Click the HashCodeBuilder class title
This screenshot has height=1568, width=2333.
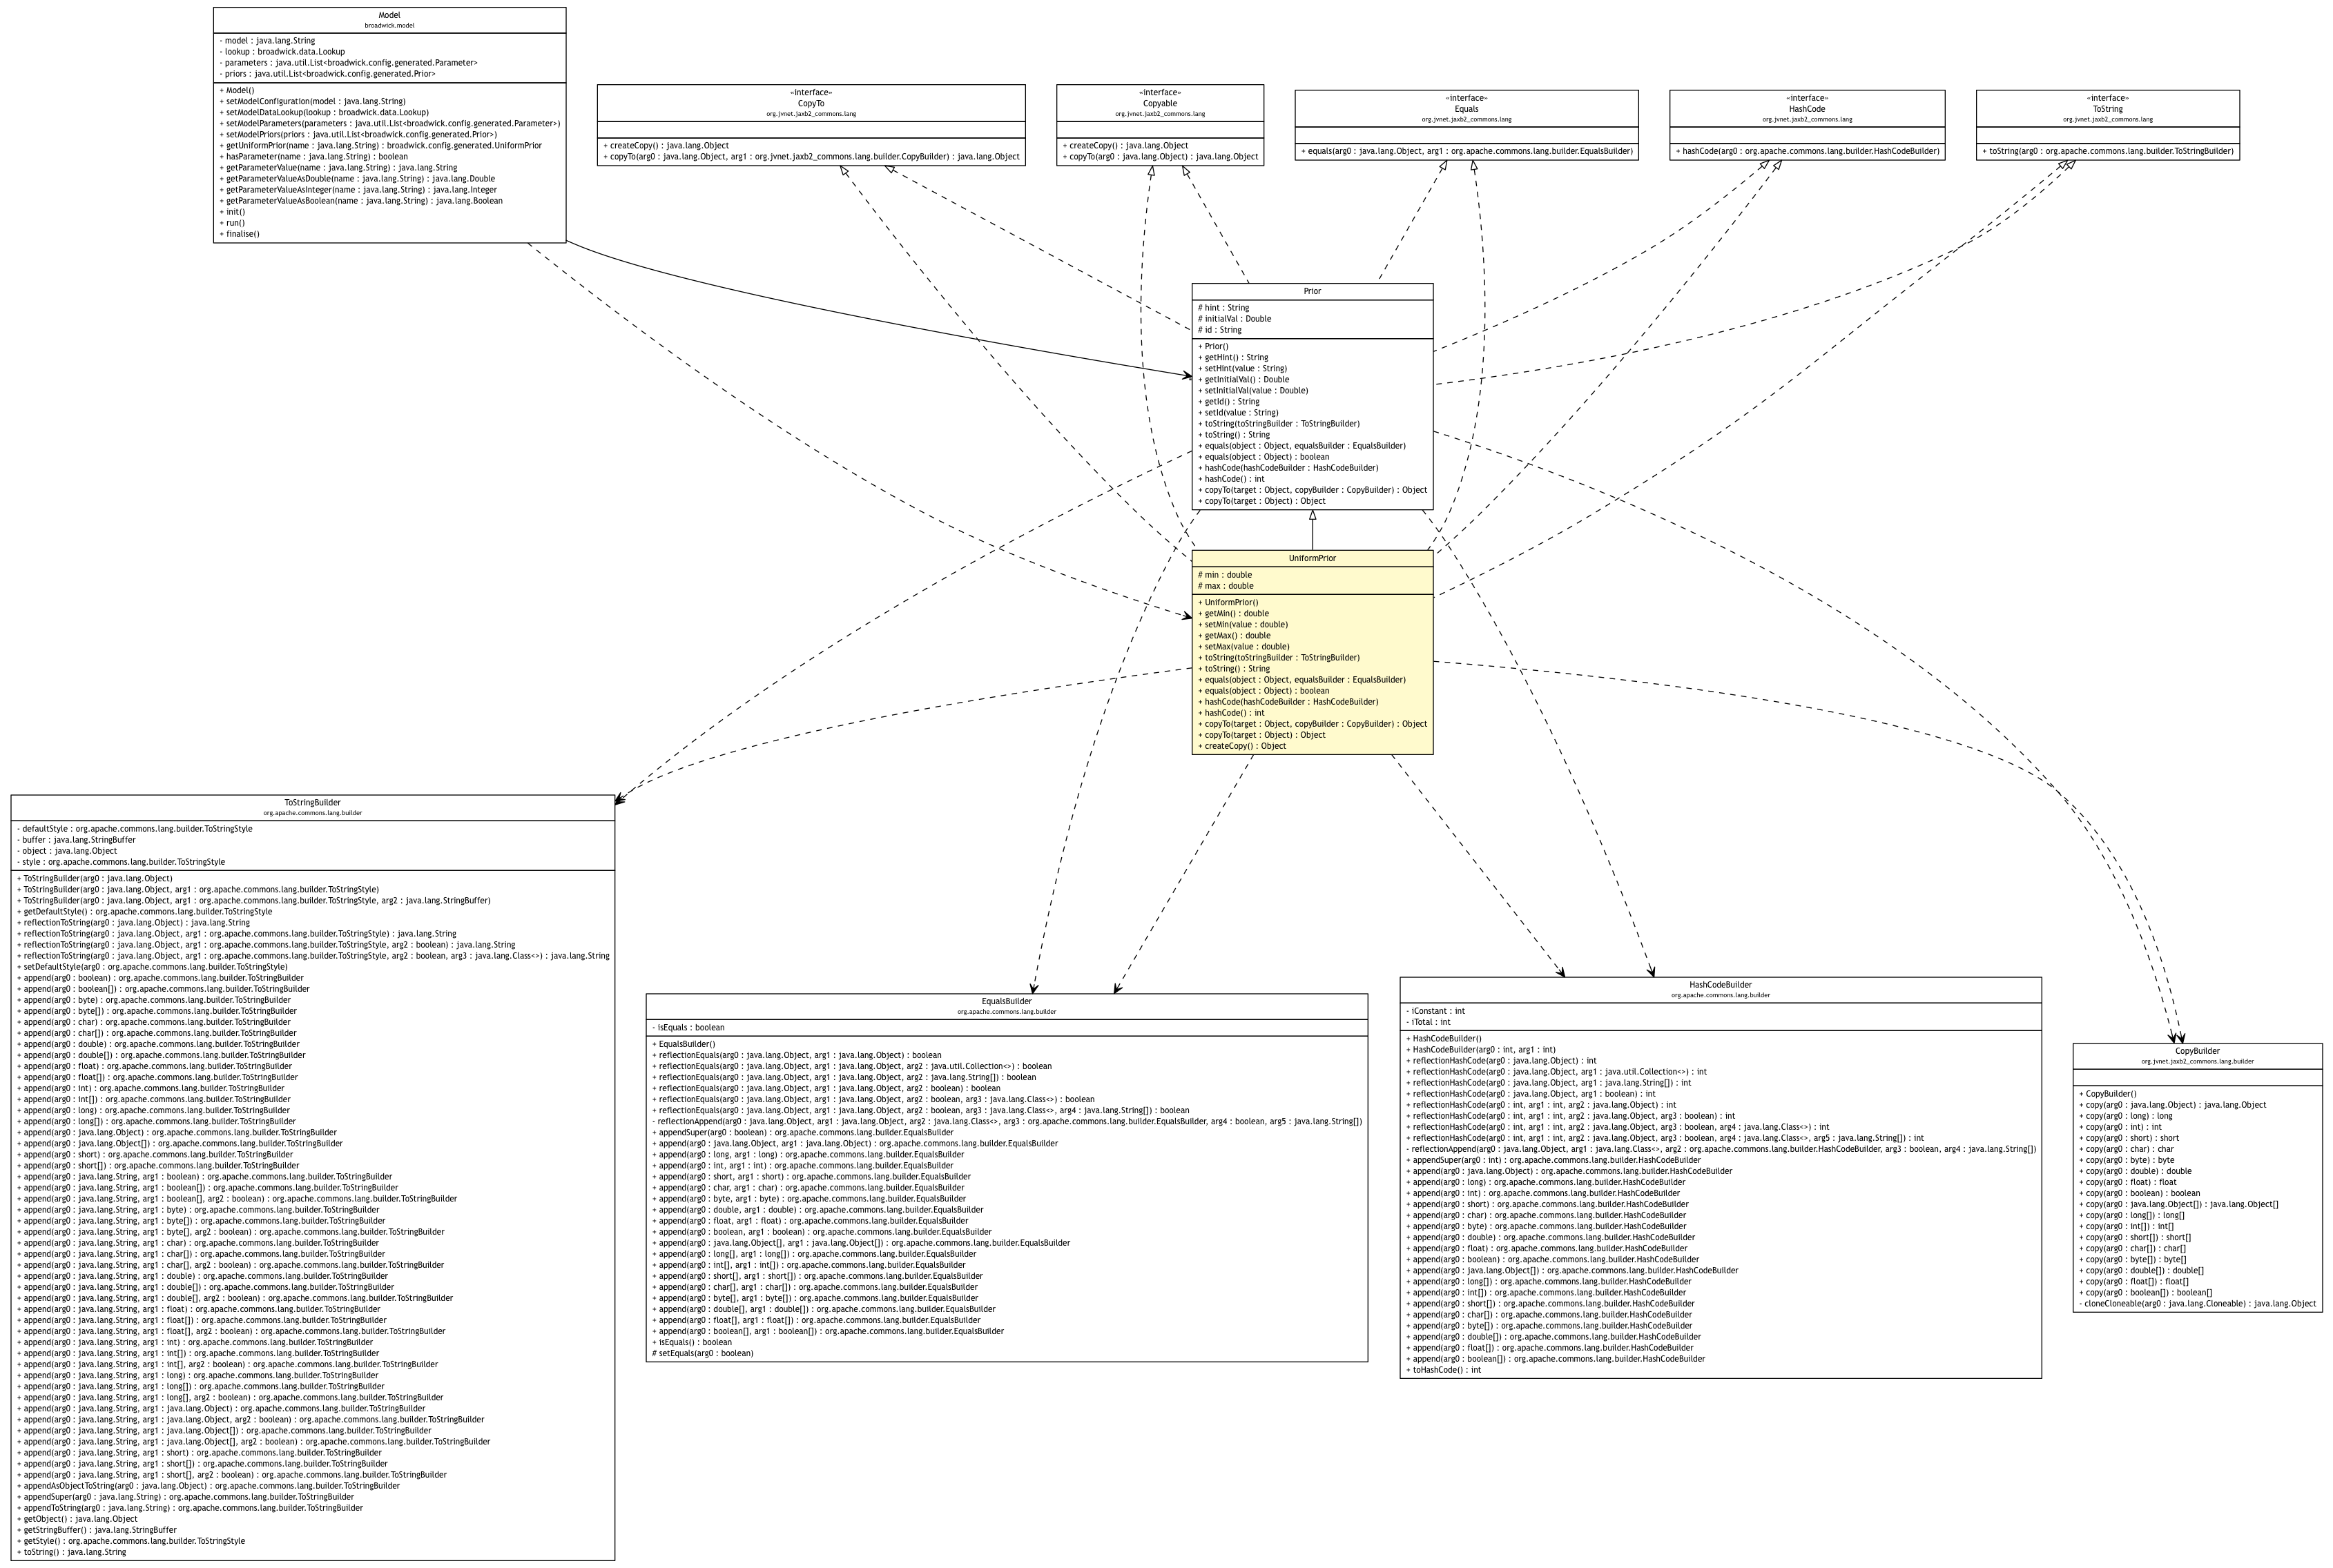pos(1720,985)
